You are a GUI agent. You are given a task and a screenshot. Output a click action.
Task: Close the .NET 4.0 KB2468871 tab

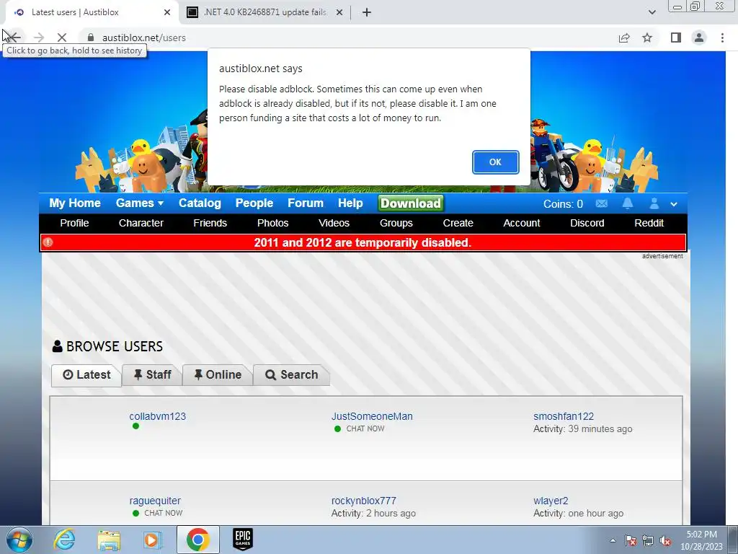tap(339, 12)
